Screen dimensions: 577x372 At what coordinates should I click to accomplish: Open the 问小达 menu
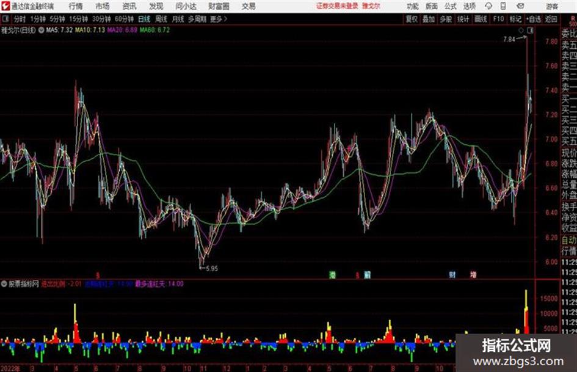tap(186, 6)
